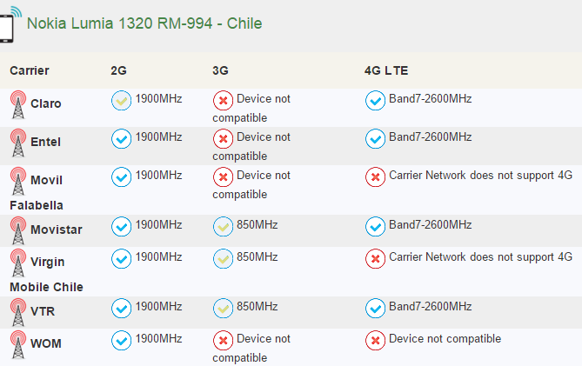Click the Nokia Lumia 1320 RM-994 - Chile title
Viewport: 582px width, 366px height.
tap(144, 23)
